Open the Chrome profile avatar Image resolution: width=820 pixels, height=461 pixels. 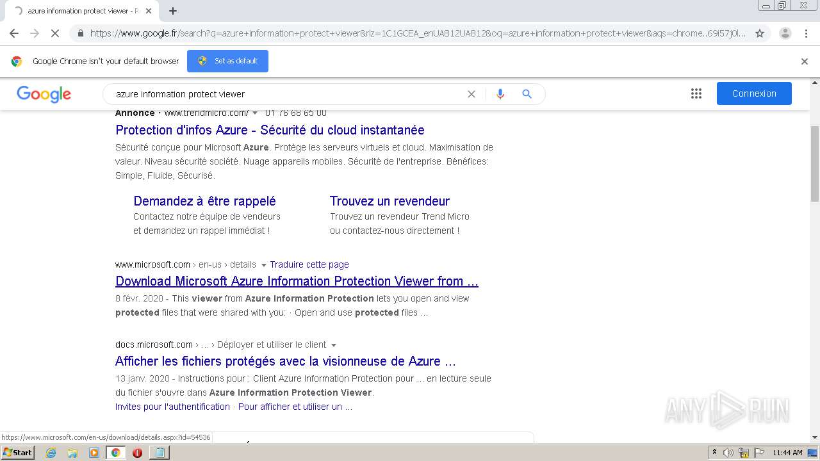click(x=785, y=33)
